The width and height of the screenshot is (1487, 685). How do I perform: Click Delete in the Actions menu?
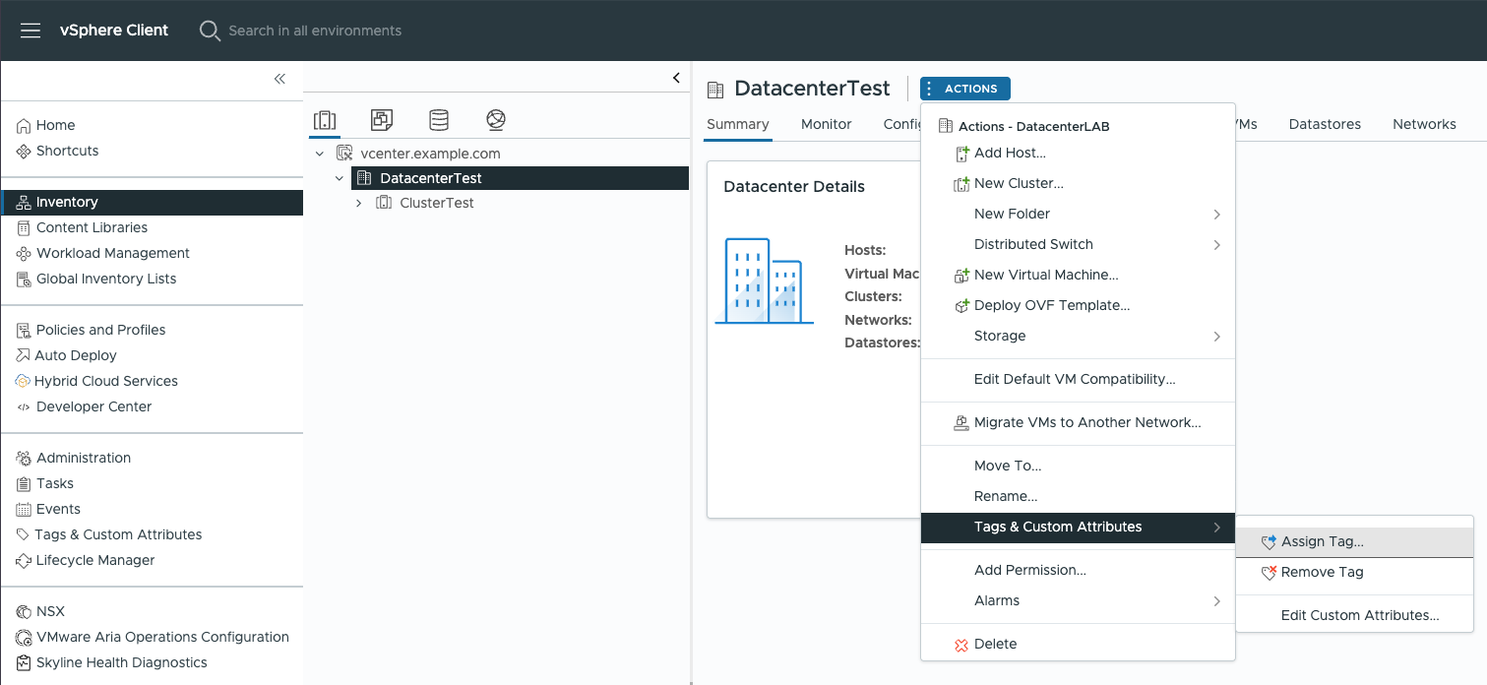[995, 644]
